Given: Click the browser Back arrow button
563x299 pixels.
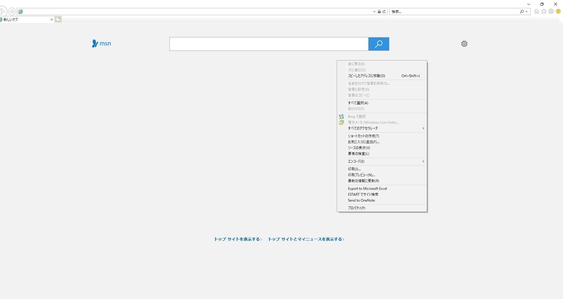Looking at the screenshot, I should (x=3, y=12).
